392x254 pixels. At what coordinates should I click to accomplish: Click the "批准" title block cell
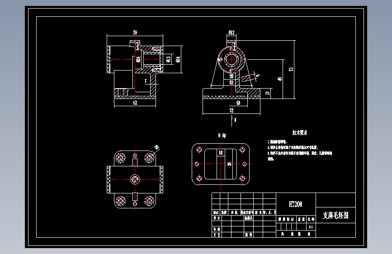tap(249, 235)
